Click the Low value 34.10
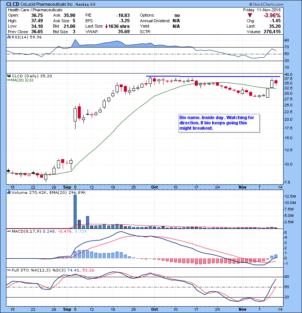302x313 pixels. [37, 26]
